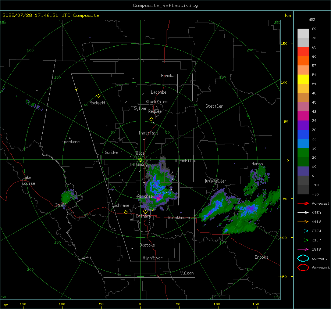
Task: Click the white 09EA arrow icon
Action: (x=303, y=213)
